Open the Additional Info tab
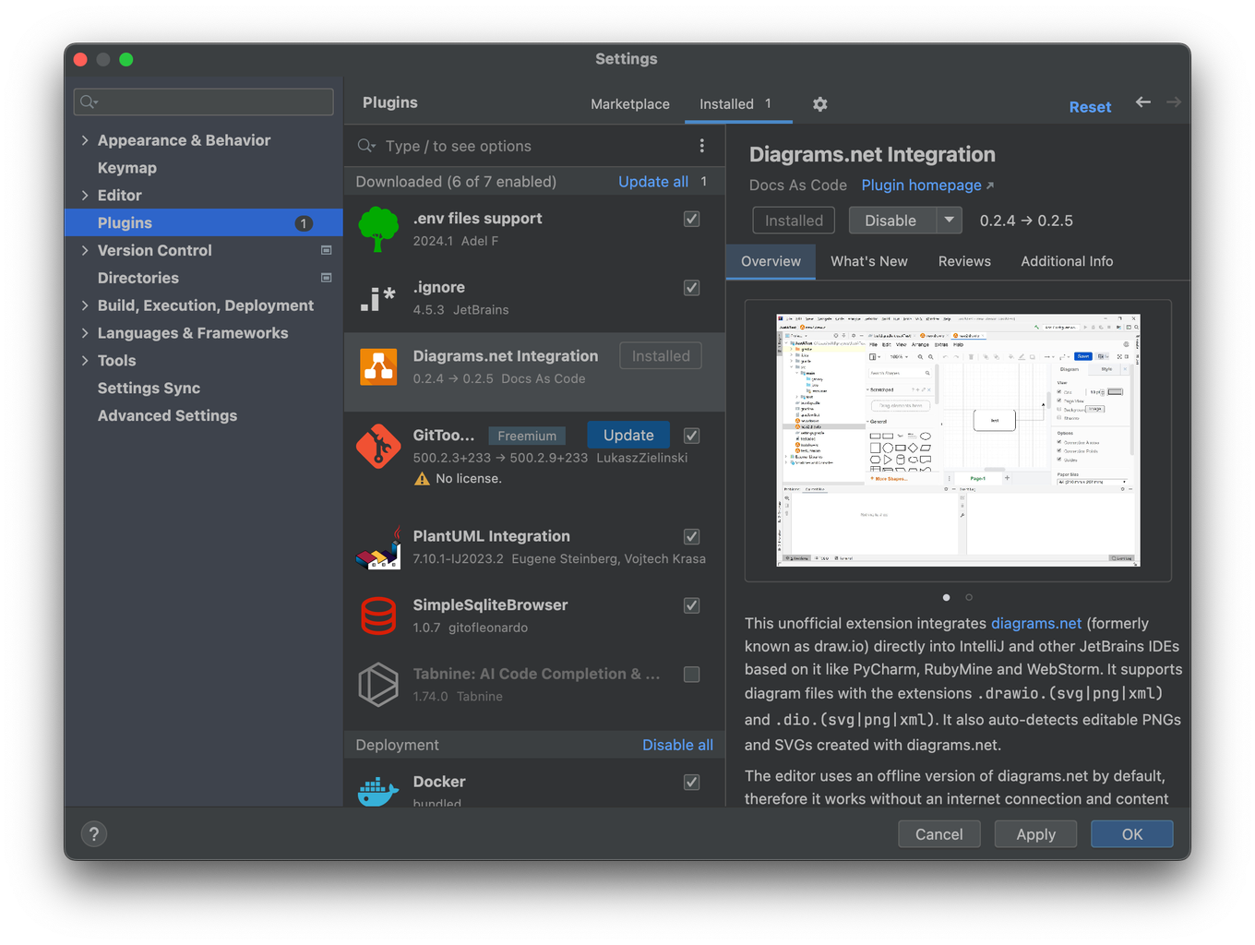 [x=1067, y=261]
